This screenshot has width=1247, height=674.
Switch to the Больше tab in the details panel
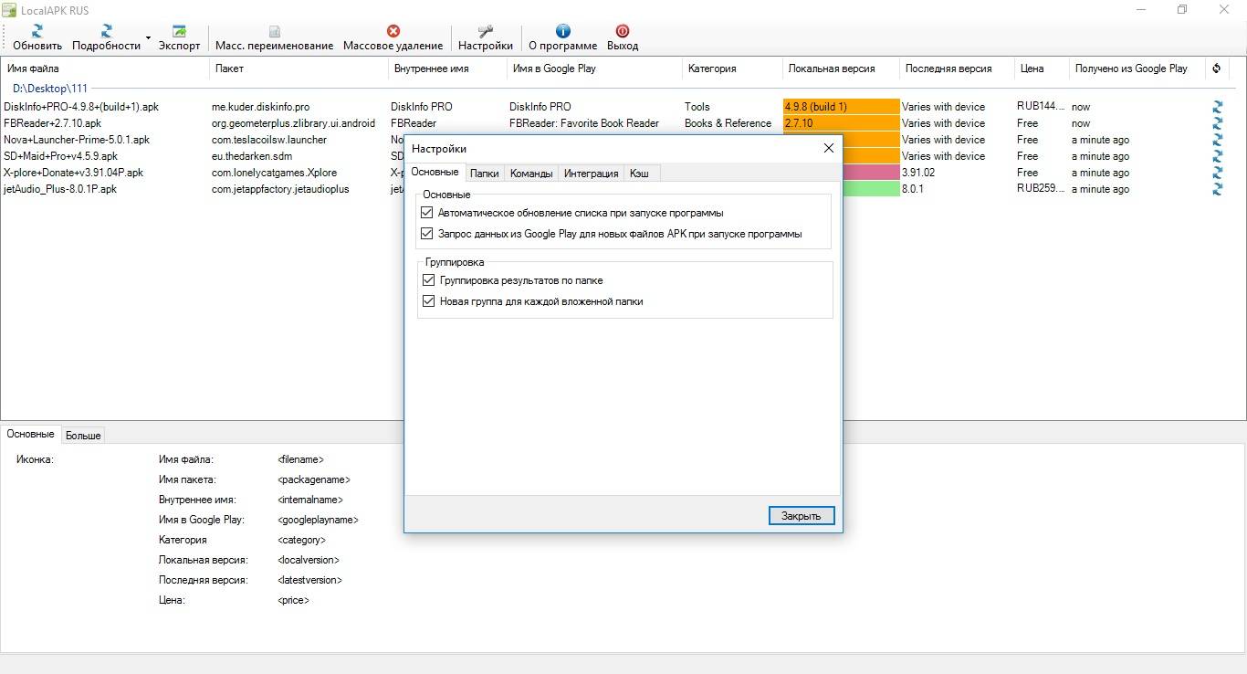click(83, 436)
